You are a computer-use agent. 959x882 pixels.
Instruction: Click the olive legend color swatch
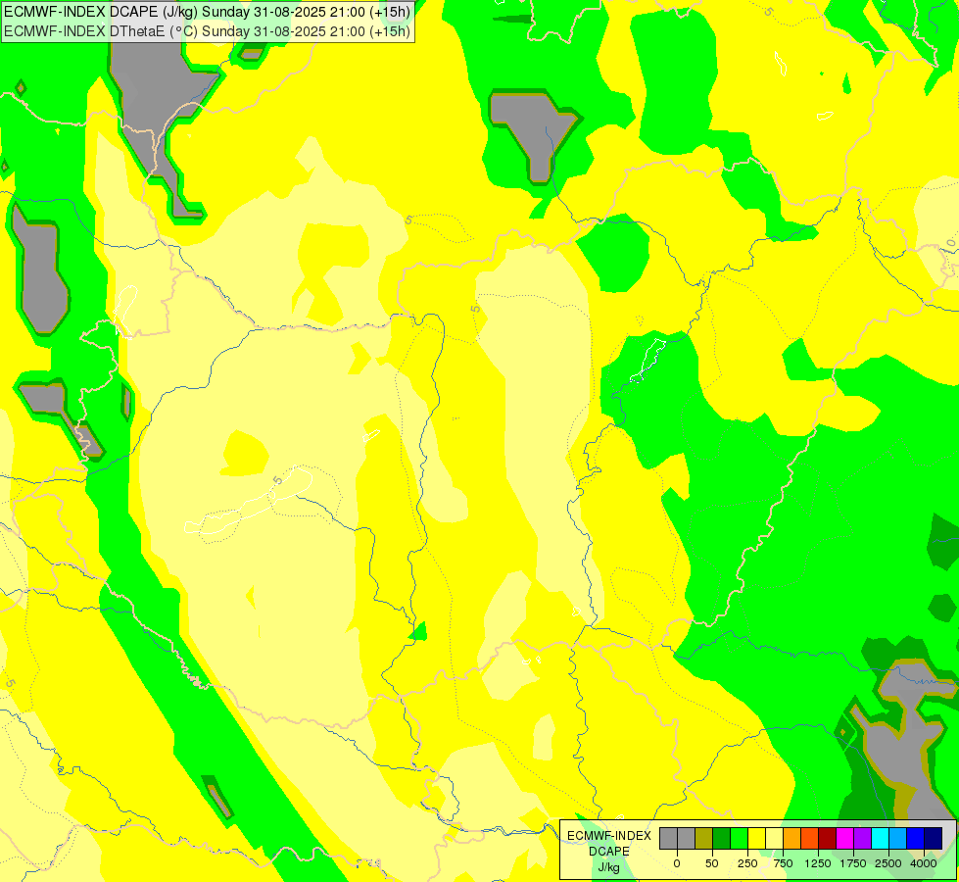[x=704, y=839]
